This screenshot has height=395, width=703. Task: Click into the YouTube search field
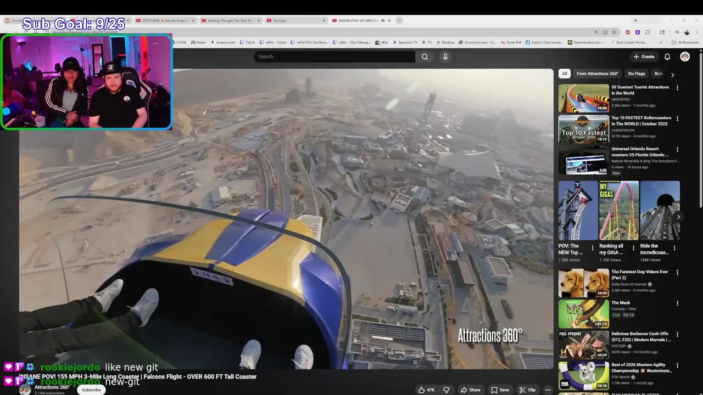334,57
